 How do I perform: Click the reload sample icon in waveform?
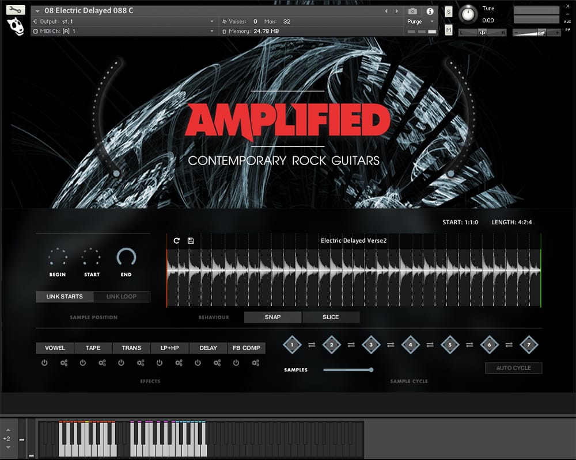coord(177,240)
